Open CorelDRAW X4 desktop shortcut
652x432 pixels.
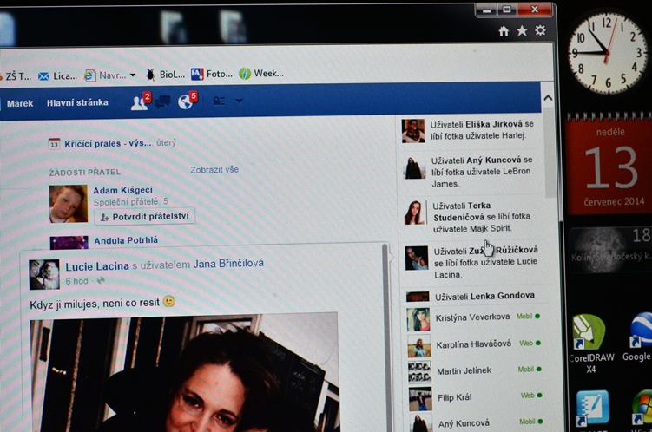coord(590,344)
